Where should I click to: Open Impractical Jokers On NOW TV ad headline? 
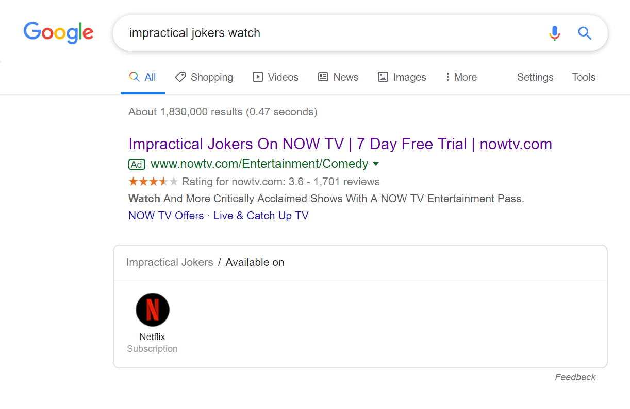[x=340, y=144]
